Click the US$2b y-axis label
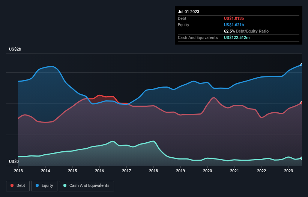The width and height of the screenshot is (308, 197). [x=15, y=49]
